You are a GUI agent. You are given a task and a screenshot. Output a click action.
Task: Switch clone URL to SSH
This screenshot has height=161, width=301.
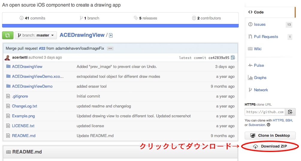pyautogui.click(x=289, y=120)
